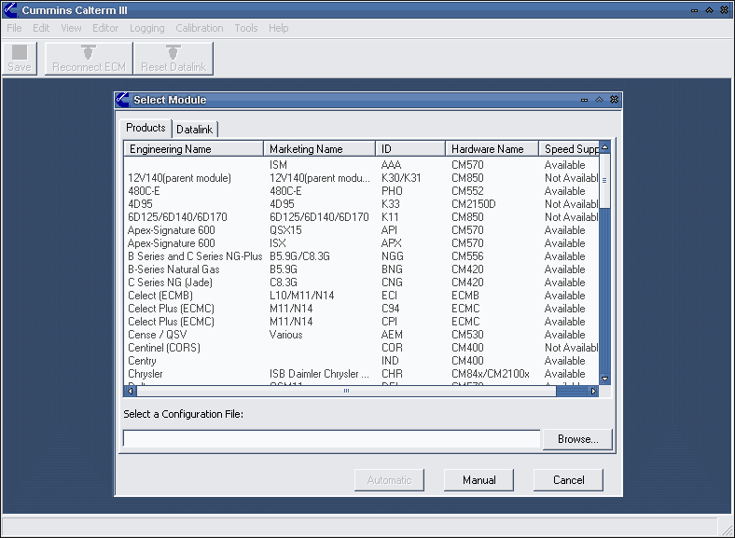Switch to the Products tab

[146, 128]
